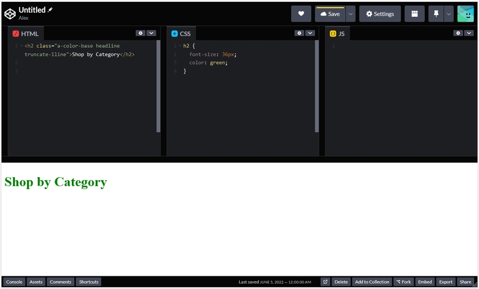Open HTML editor settings gear
The width and height of the screenshot is (479, 289).
pos(140,33)
